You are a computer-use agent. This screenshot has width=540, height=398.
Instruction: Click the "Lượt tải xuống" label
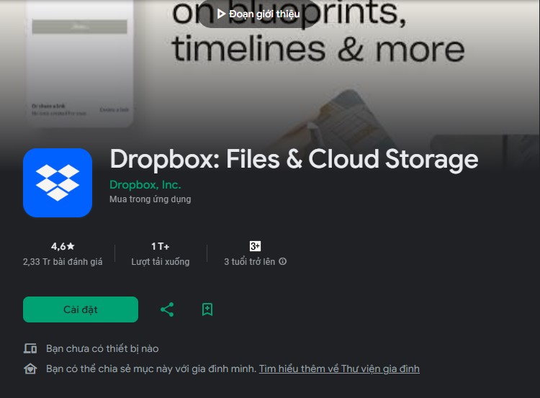(x=161, y=262)
